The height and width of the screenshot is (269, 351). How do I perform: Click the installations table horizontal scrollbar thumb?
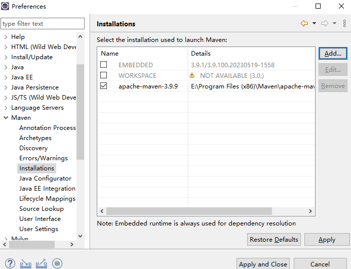coord(189,211)
